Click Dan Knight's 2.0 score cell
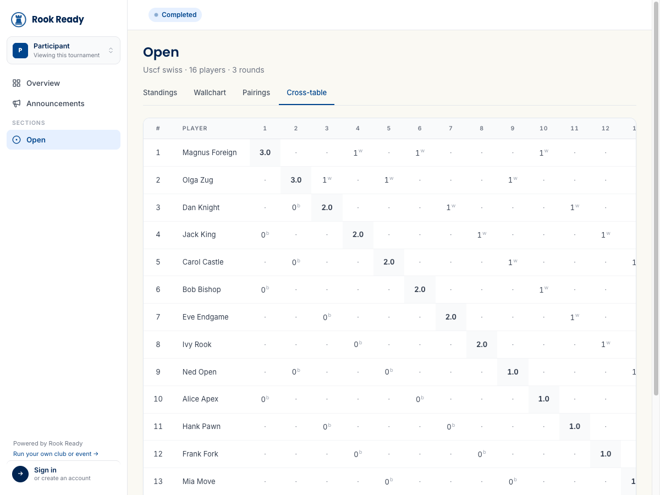 click(x=327, y=207)
